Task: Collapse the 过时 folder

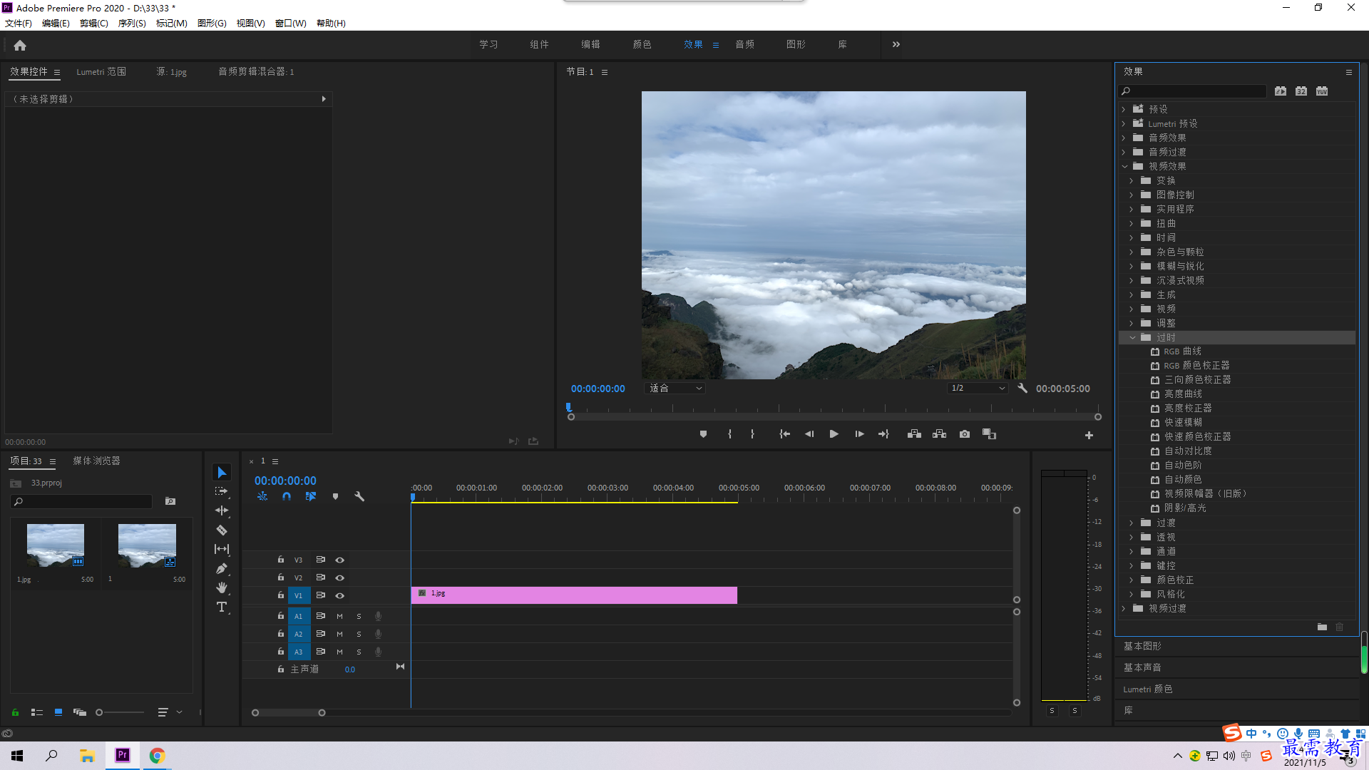Action: pyautogui.click(x=1132, y=337)
